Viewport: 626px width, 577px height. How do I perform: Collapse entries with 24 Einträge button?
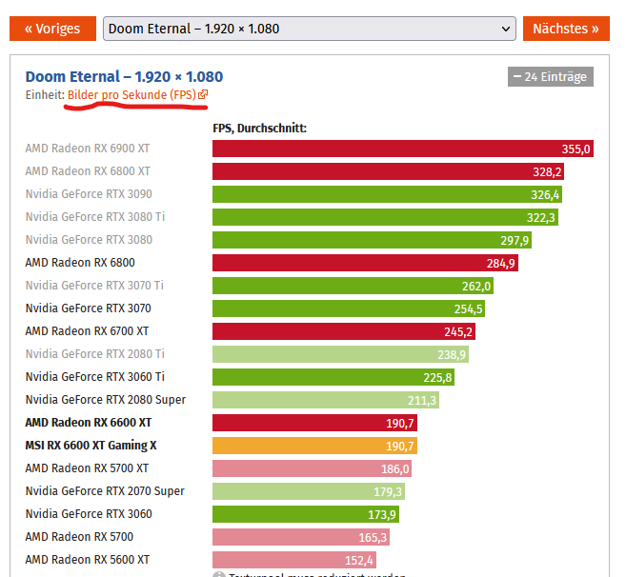[551, 76]
